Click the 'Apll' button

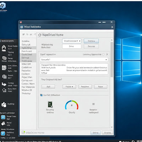(x=48, y=87)
